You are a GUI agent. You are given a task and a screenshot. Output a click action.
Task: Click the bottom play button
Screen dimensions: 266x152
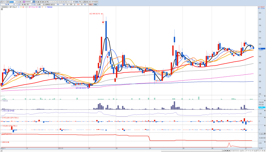click(x=223, y=150)
